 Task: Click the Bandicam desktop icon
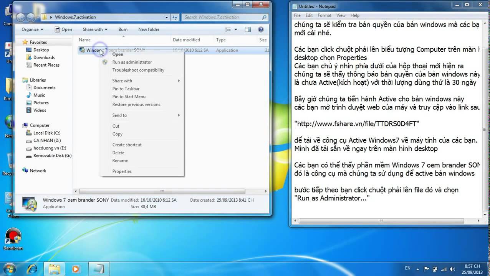[x=13, y=237]
